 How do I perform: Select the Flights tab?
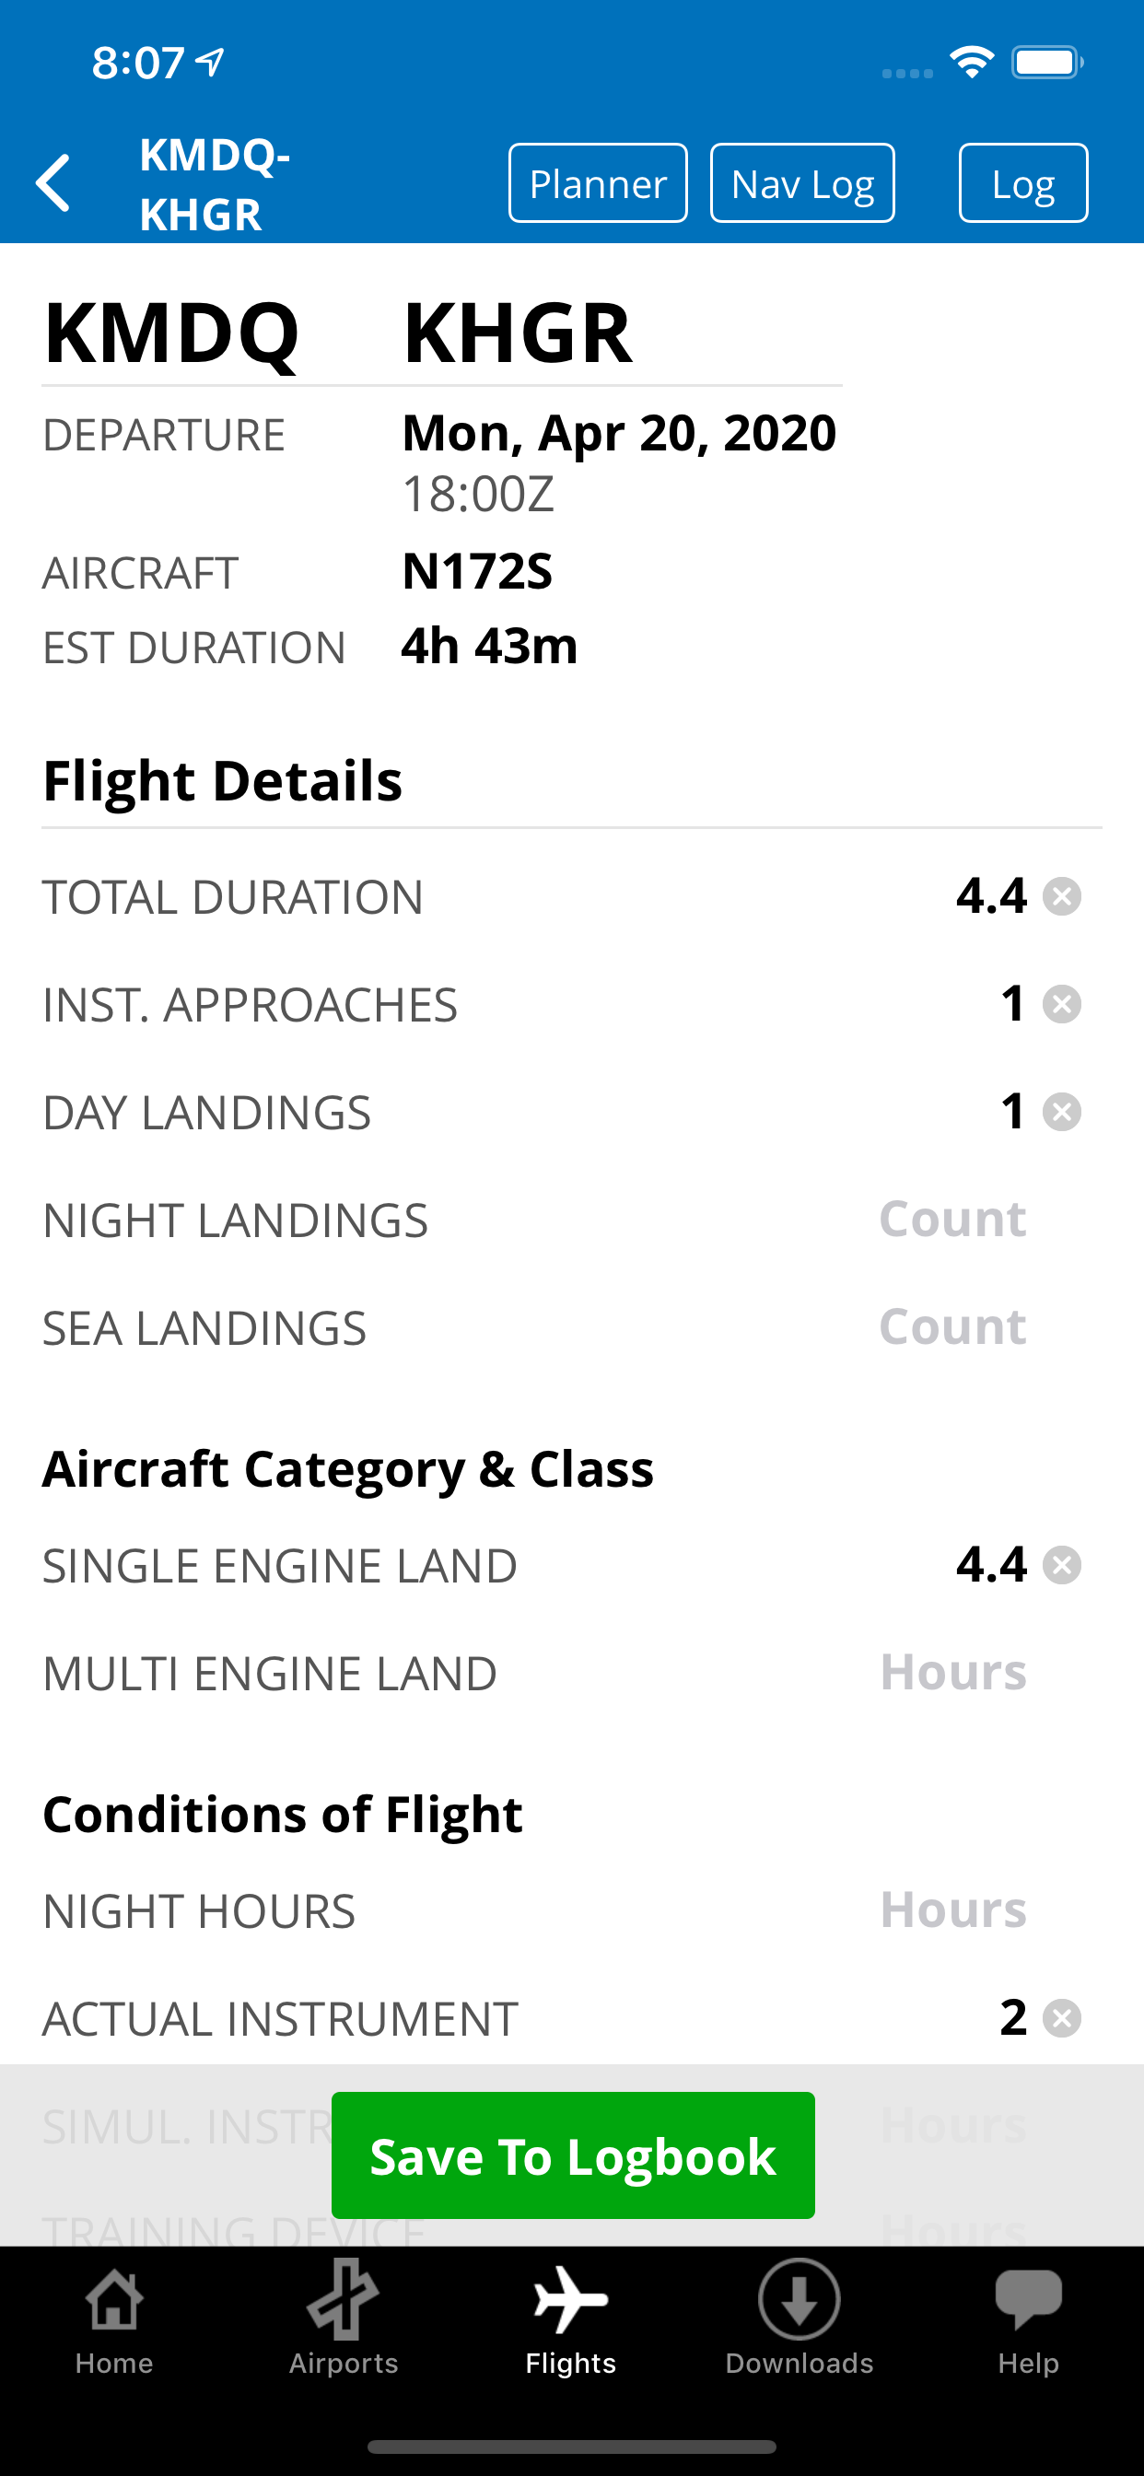(x=571, y=2318)
